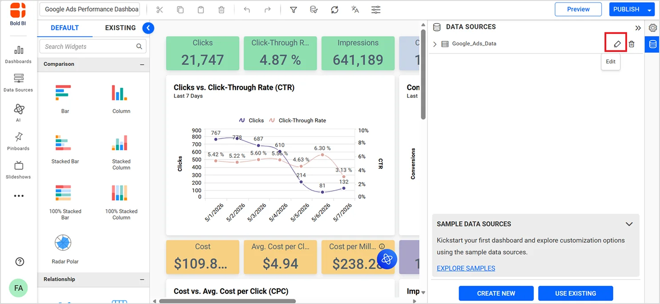Edit the Google_Ads_Data data source

point(617,44)
